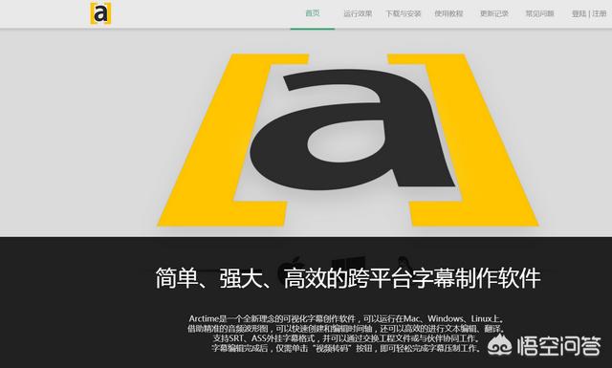Open the 下载与安装 download page
Image resolution: width=612 pixels, height=368 pixels.
(404, 14)
